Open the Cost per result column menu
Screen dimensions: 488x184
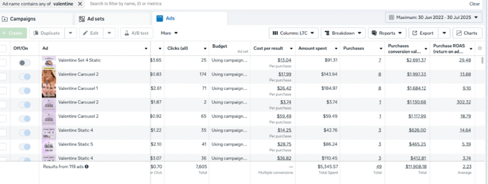click(x=291, y=48)
